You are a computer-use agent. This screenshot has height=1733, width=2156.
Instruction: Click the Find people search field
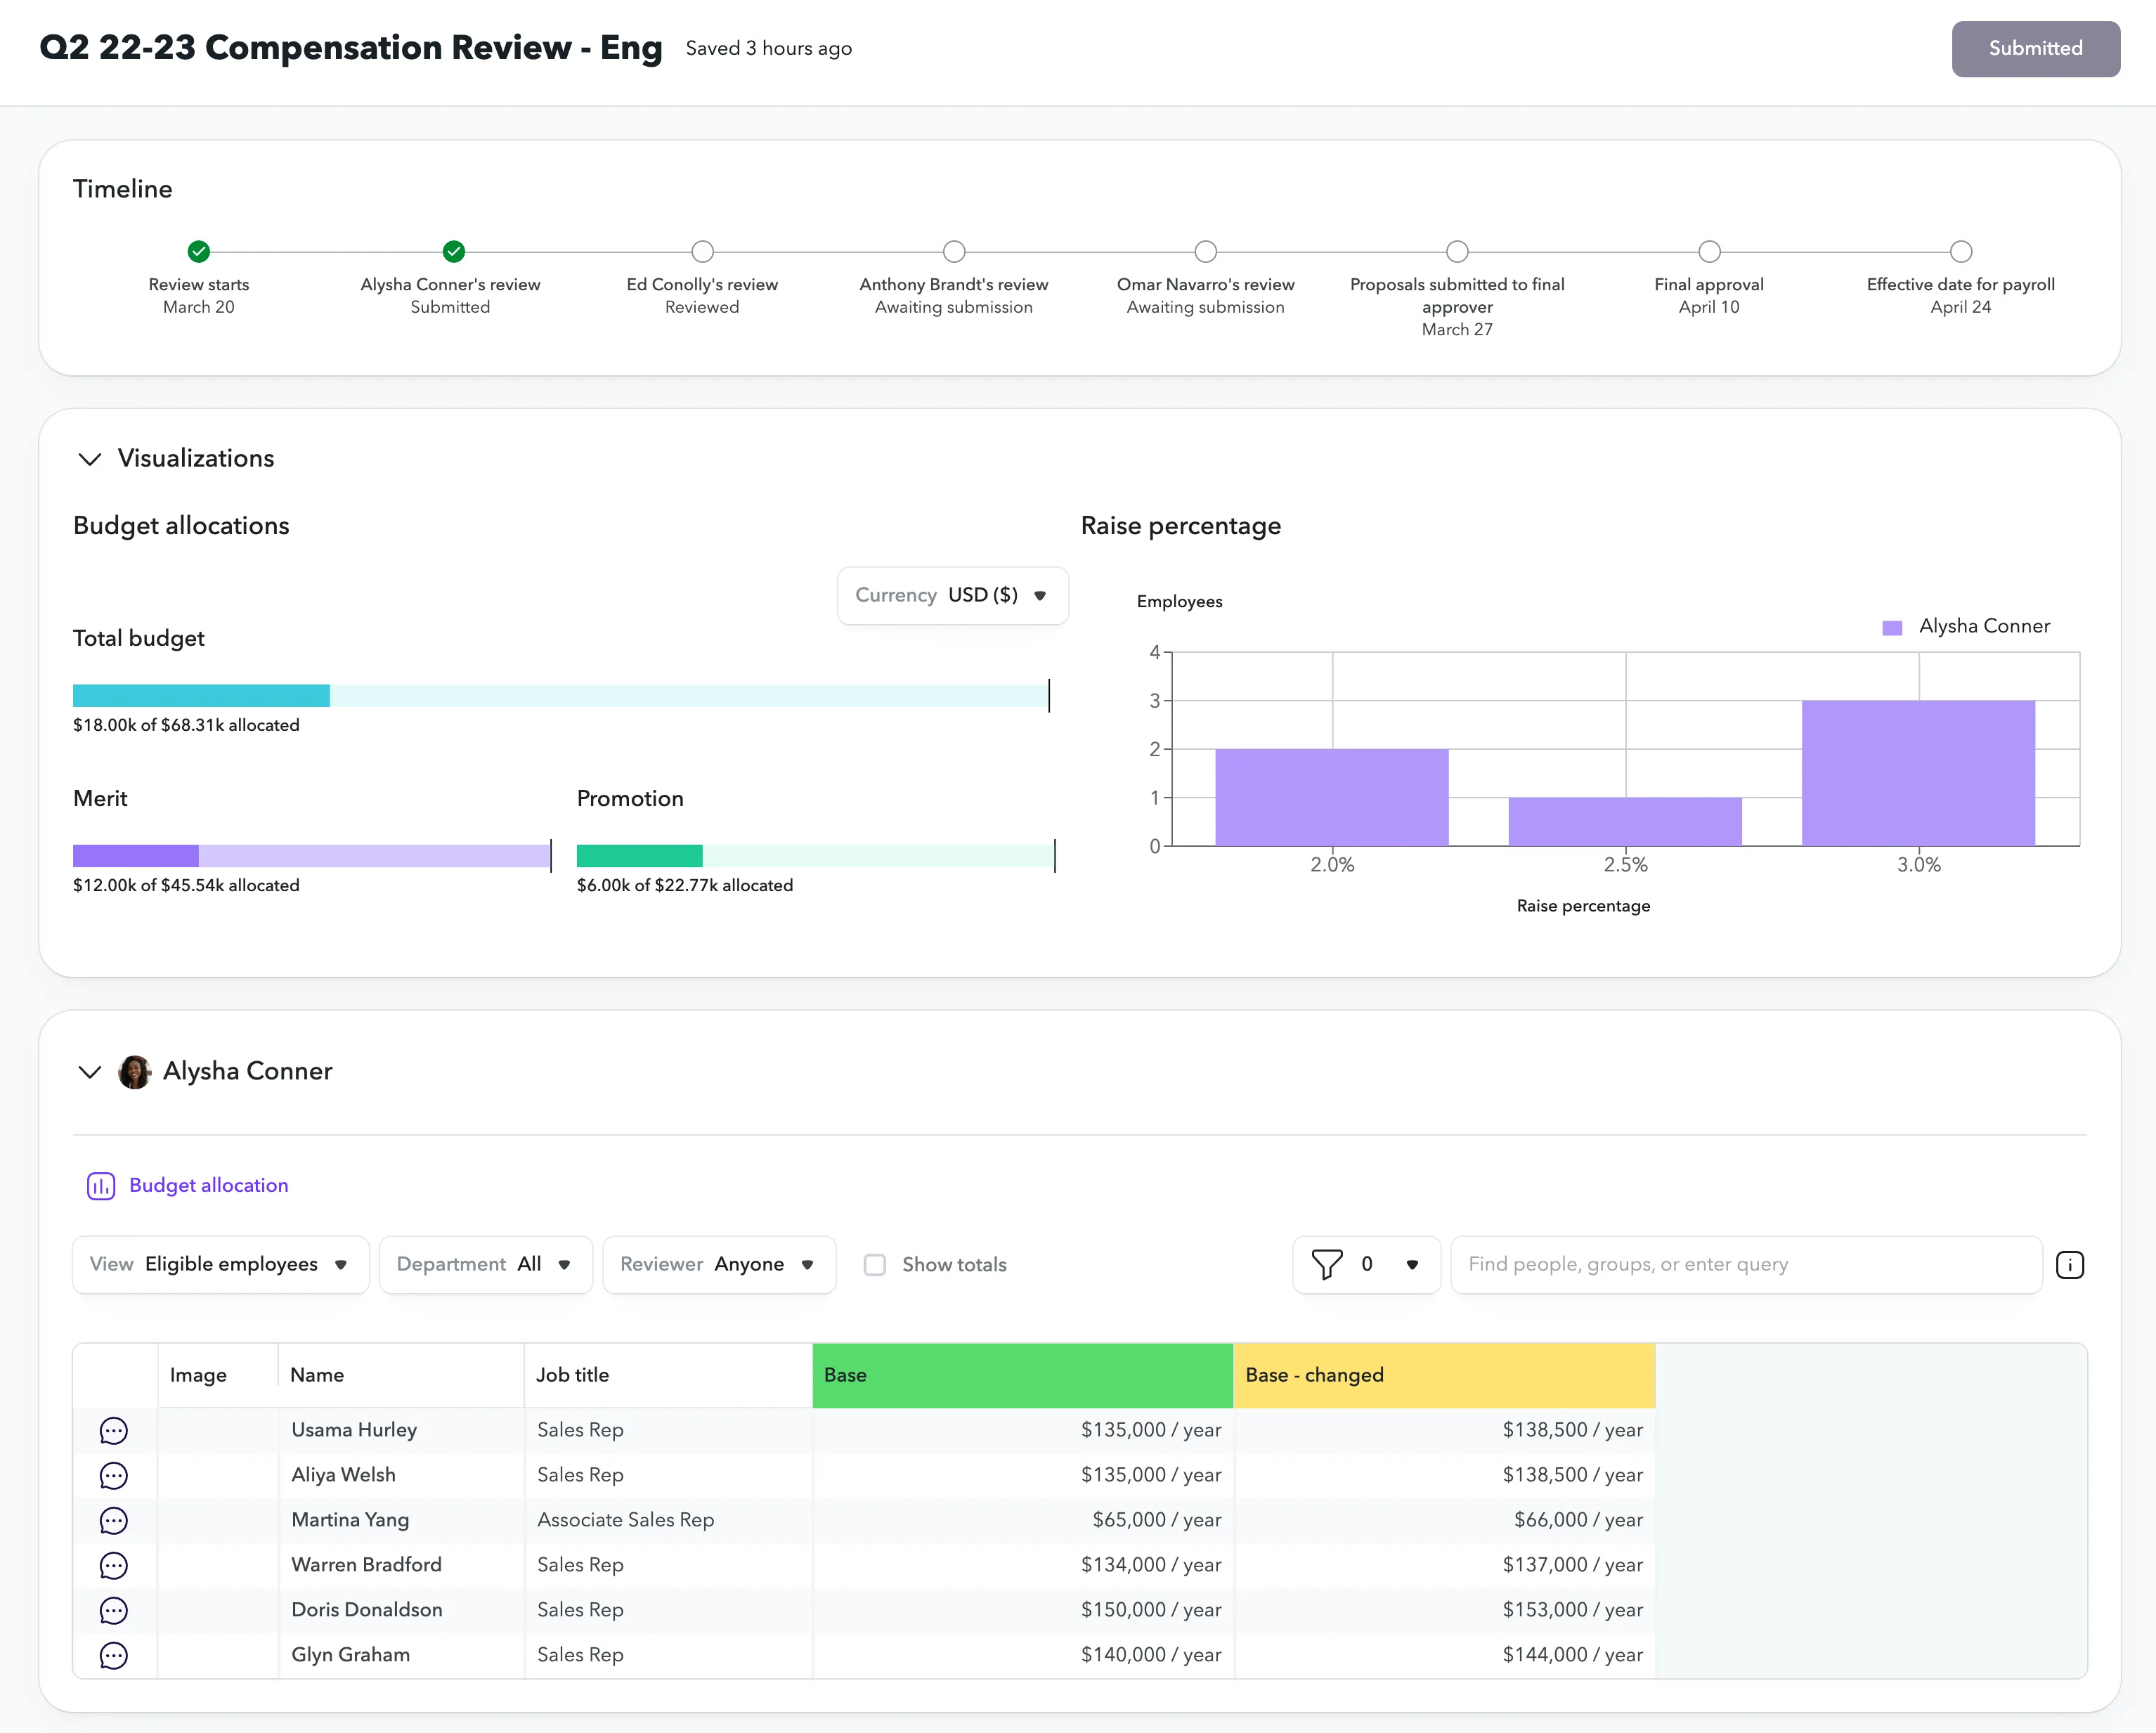(1746, 1265)
